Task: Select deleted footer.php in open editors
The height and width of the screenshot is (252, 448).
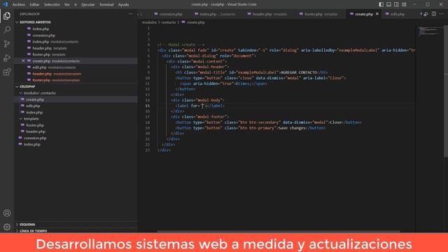Action: coord(76,80)
